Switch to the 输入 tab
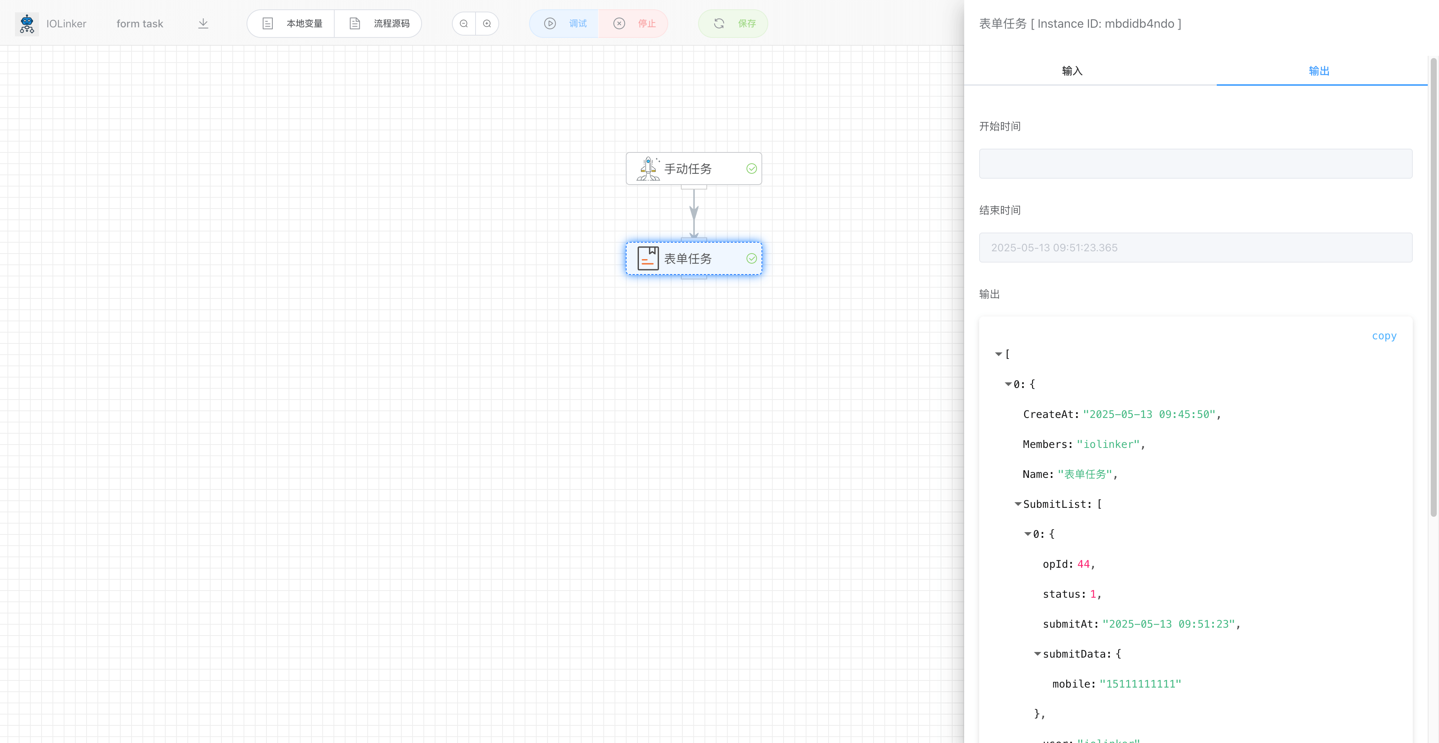This screenshot has width=1439, height=743. pyautogui.click(x=1072, y=70)
